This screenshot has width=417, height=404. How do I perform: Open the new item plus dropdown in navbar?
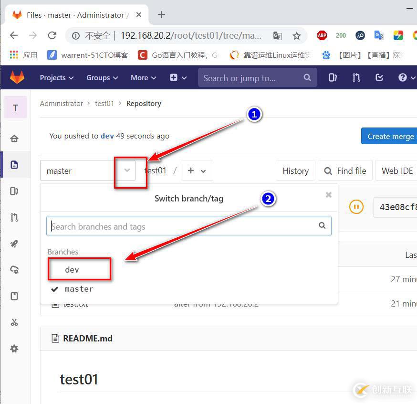[178, 78]
